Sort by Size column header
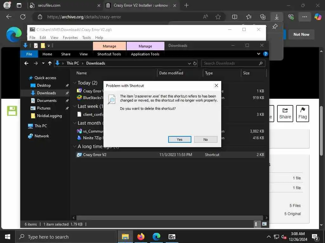This screenshot has width=325, height=243. [246, 73]
